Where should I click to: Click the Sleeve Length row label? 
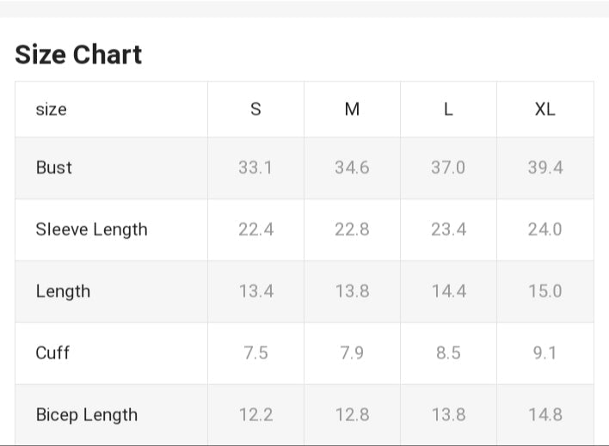(91, 229)
